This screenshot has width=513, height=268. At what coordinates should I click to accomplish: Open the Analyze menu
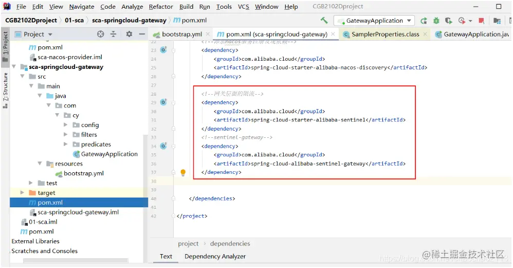132,7
